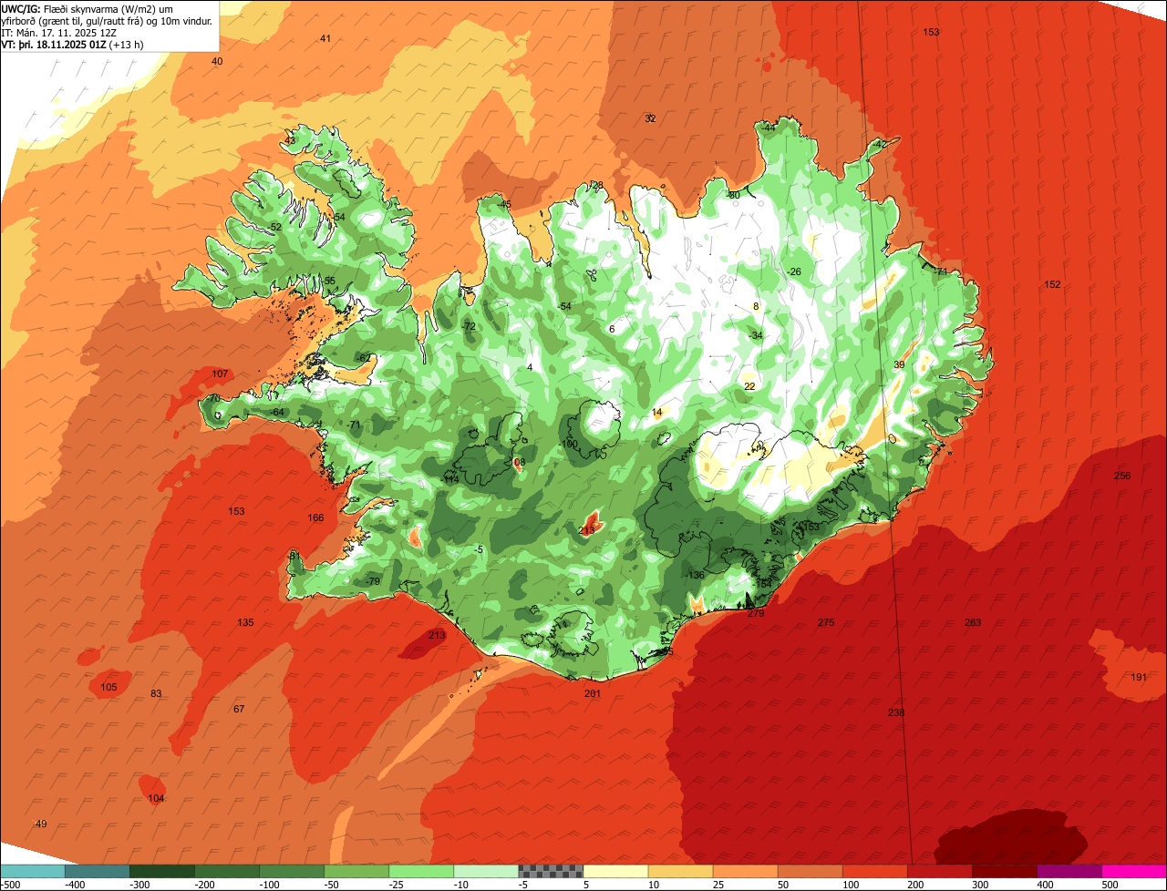Image resolution: width=1167 pixels, height=891 pixels.
Task: Click the map value '105' in the southwestern sea
Action: 108,687
